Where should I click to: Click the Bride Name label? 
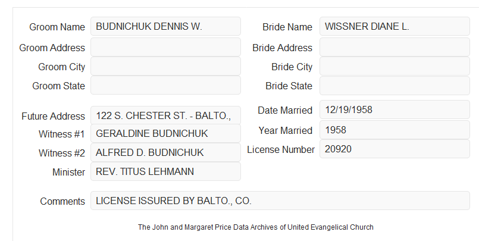pos(287,27)
